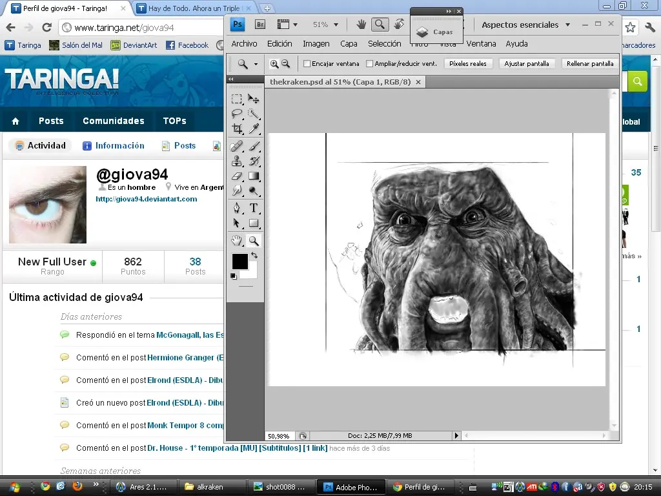The height and width of the screenshot is (496, 661).
Task: Click the Rellenar pantalla button
Action: point(590,64)
